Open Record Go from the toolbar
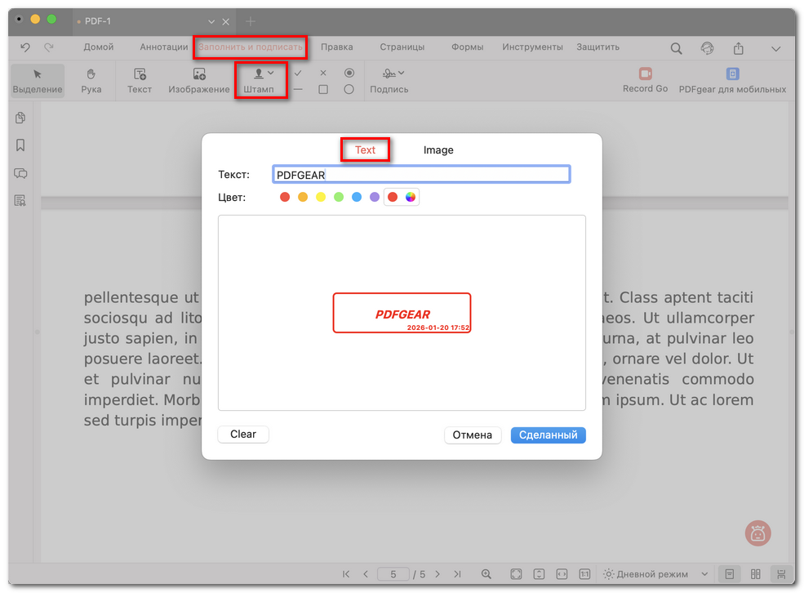The width and height of the screenshot is (804, 593). 645,80
